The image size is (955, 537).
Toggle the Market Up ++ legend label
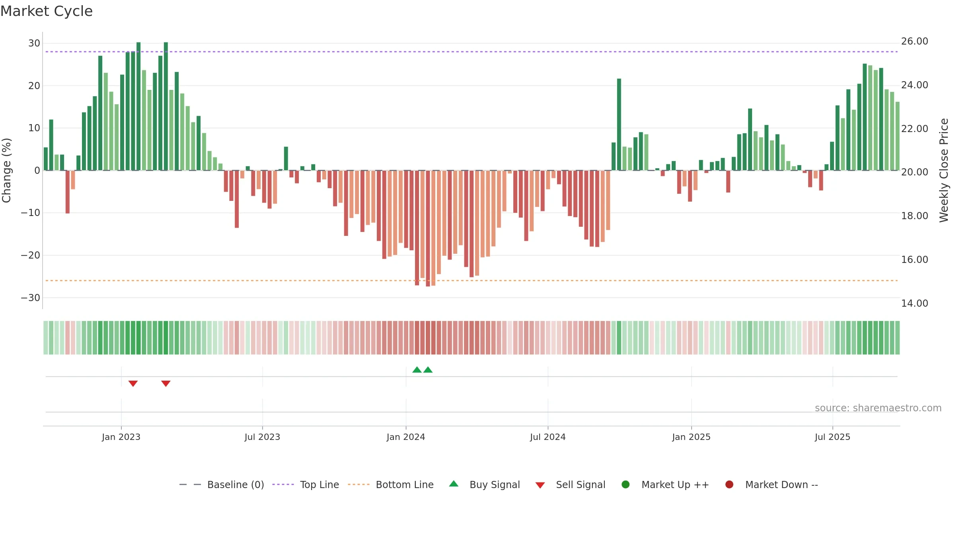[x=675, y=484]
